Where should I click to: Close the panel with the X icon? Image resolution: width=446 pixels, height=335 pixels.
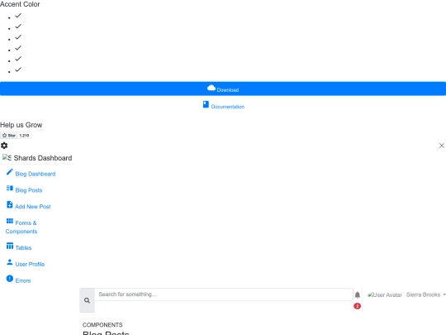441,146
